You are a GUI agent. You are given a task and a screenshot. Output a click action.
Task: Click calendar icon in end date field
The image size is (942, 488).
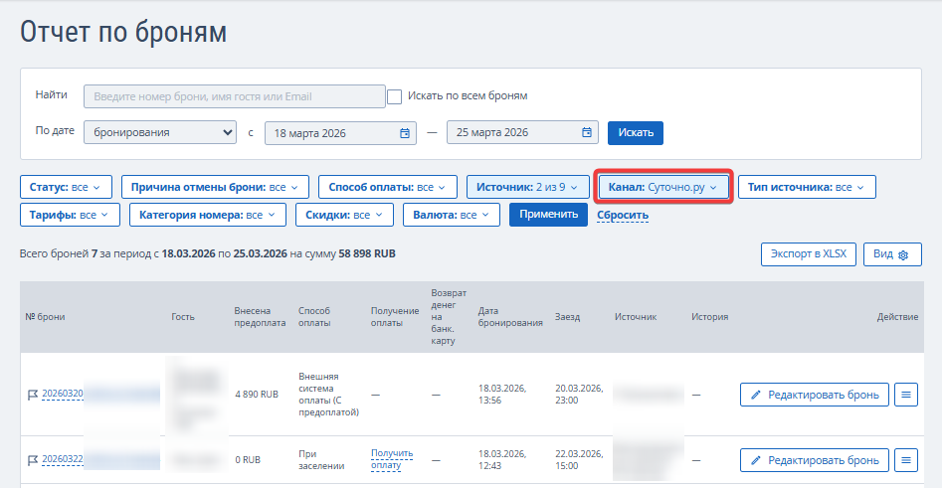coord(587,133)
